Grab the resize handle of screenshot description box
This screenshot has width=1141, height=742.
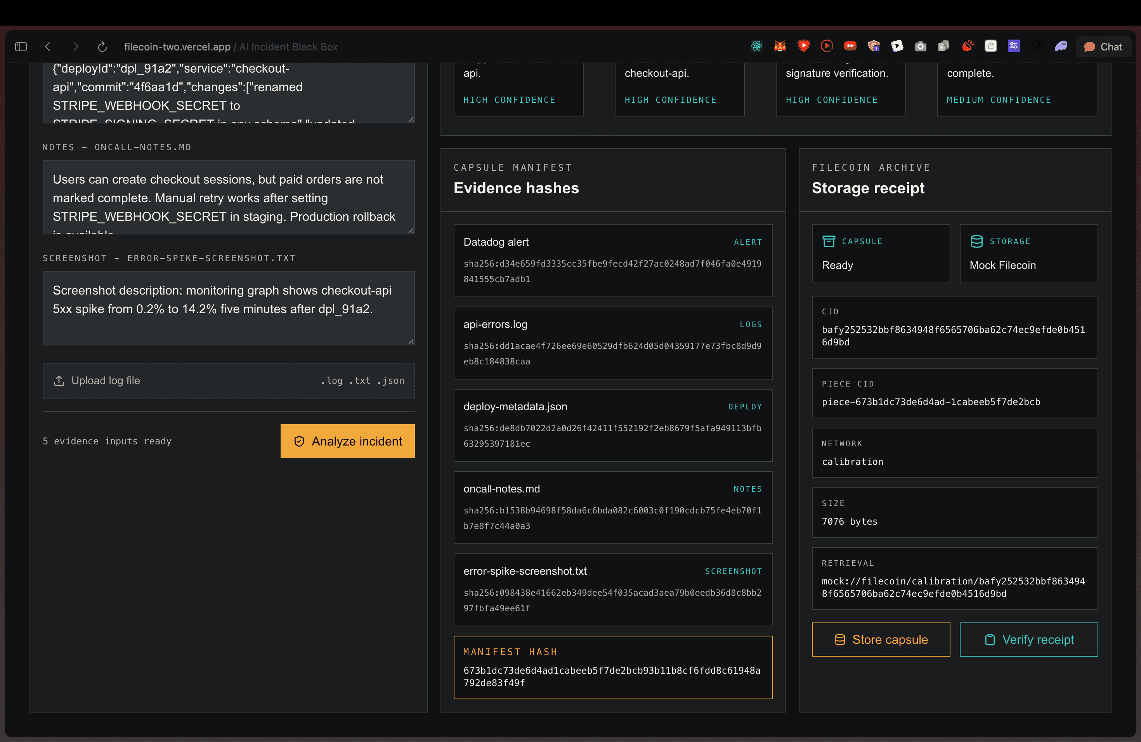[x=411, y=341]
